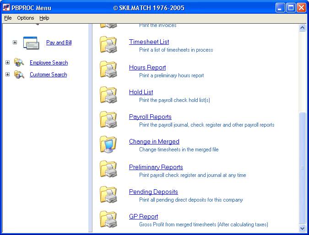Viewport: 309px width, 235px height.
Task: Open the Help menu
Action: click(x=44, y=18)
